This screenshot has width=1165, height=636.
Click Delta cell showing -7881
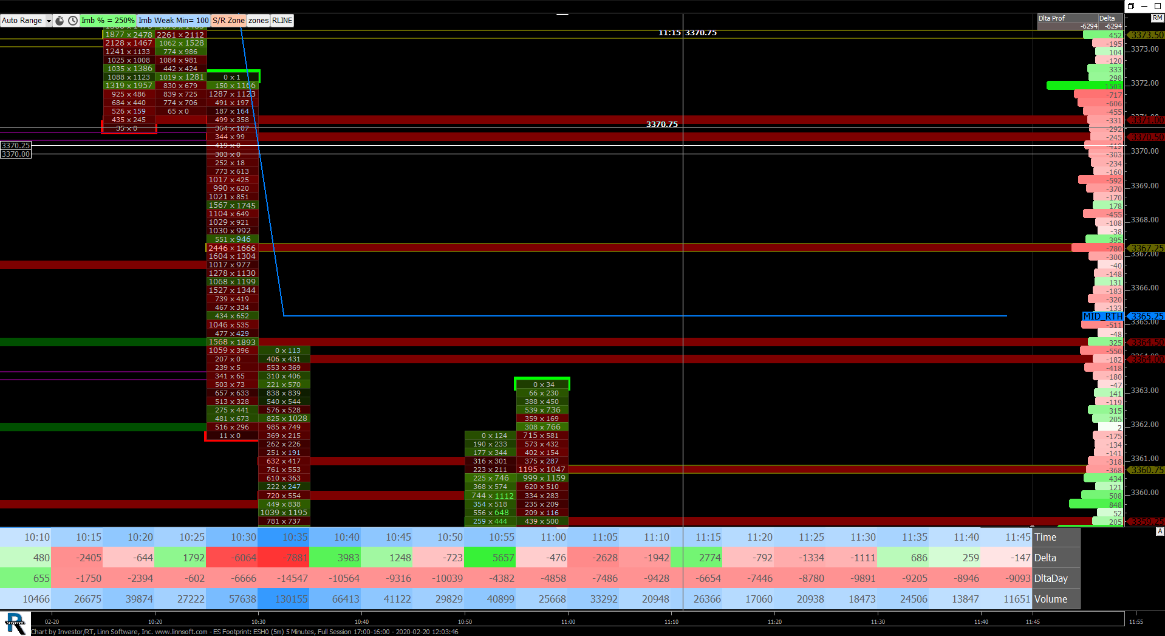pyautogui.click(x=284, y=558)
